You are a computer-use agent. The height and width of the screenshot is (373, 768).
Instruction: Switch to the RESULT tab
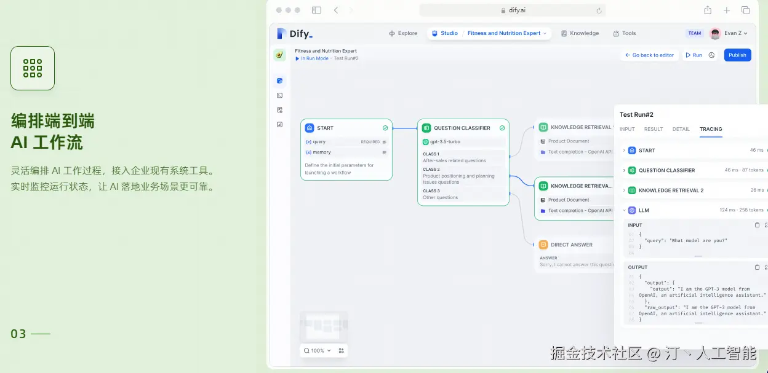click(x=654, y=130)
